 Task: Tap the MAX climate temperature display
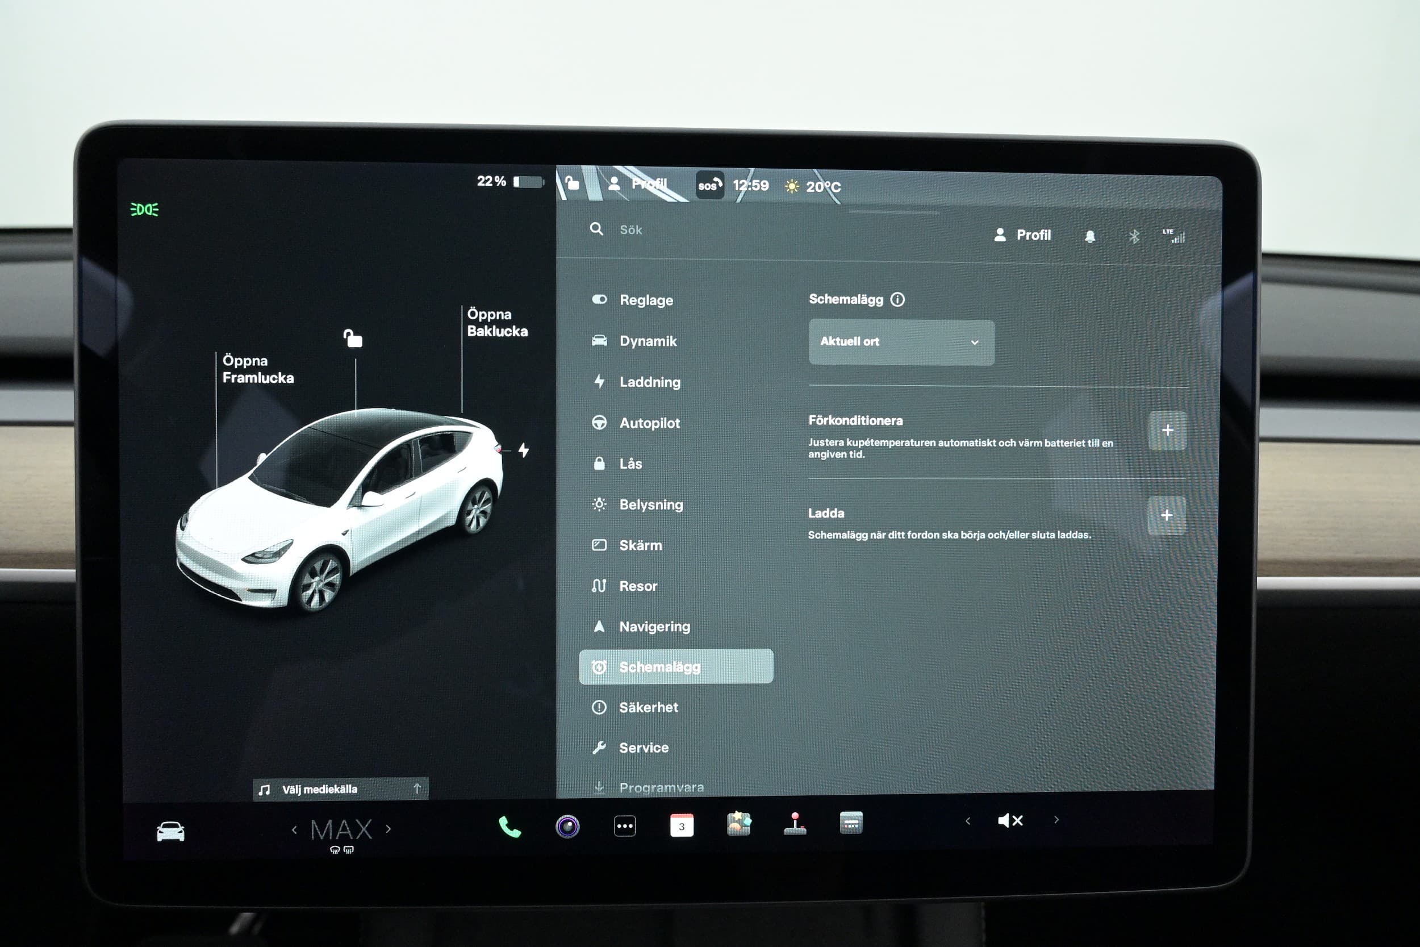click(x=341, y=830)
